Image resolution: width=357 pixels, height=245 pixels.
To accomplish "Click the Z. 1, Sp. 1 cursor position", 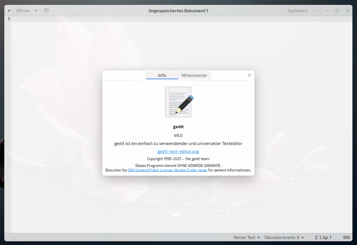I will (x=323, y=237).
